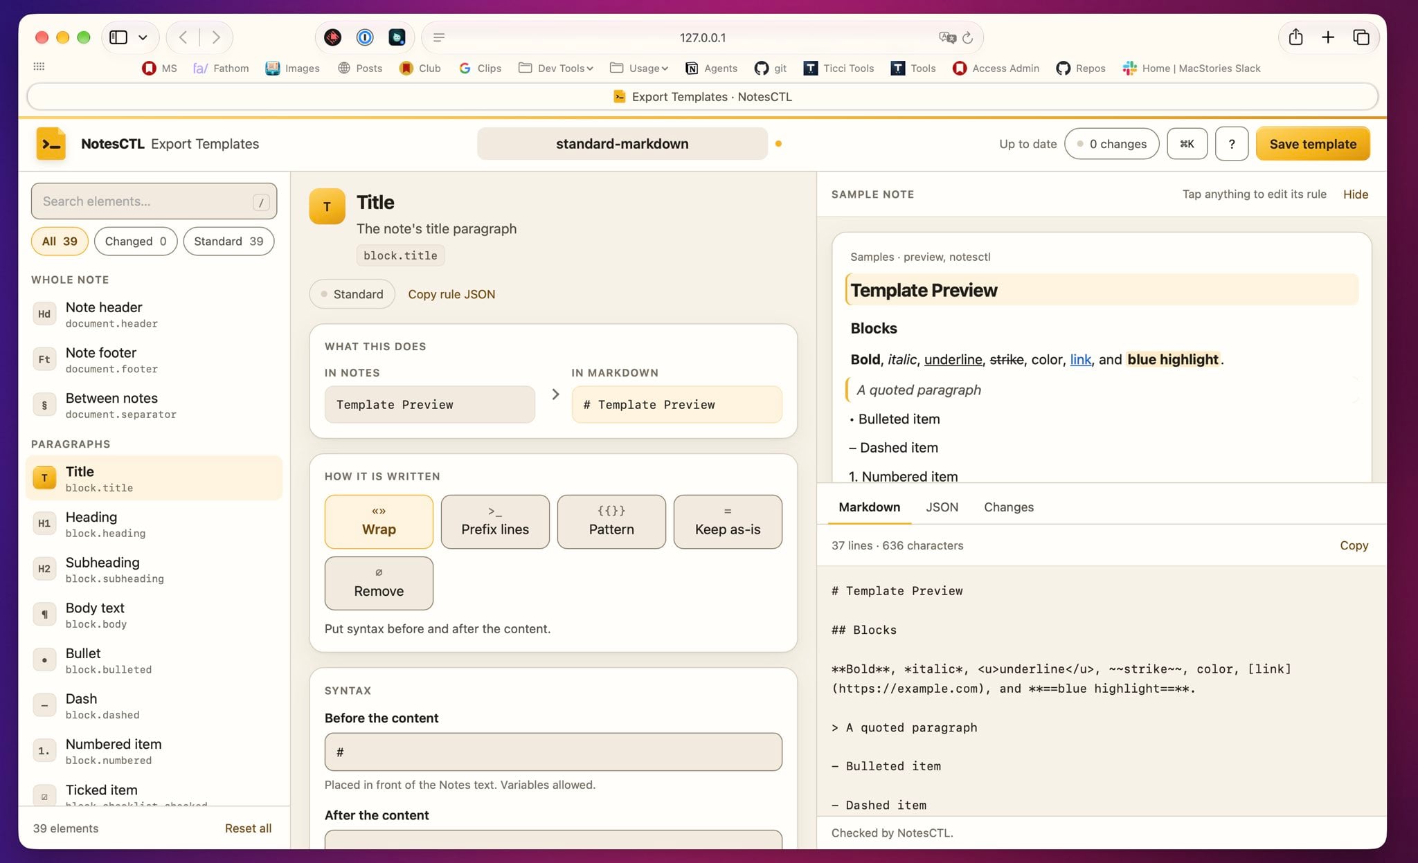Click Copy rule JSON
Image resolution: width=1418 pixels, height=863 pixels.
451,294
